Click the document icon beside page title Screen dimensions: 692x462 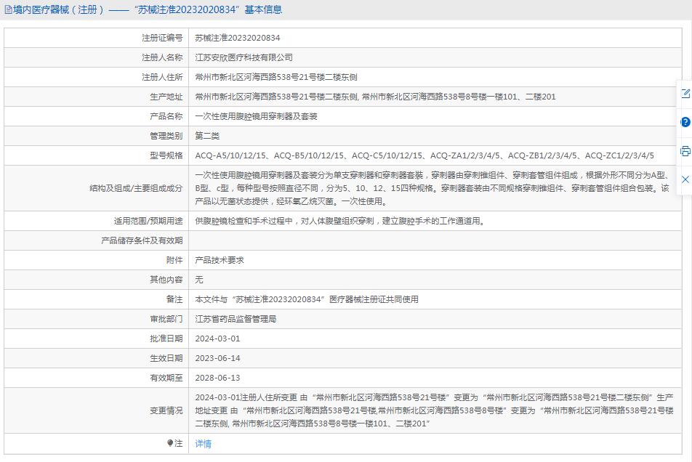(x=8, y=9)
